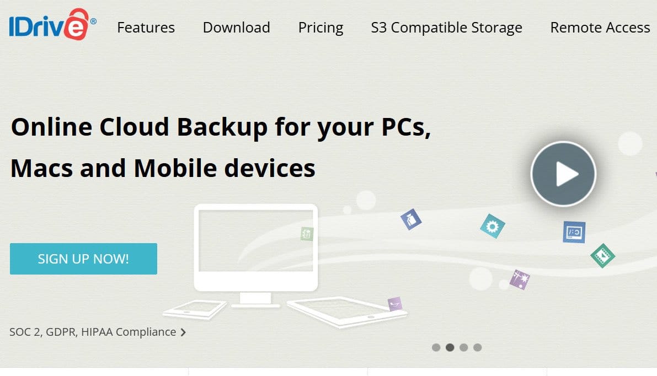Click the small purple camera icon
Screen dimensions: 657x376
pyautogui.click(x=394, y=303)
